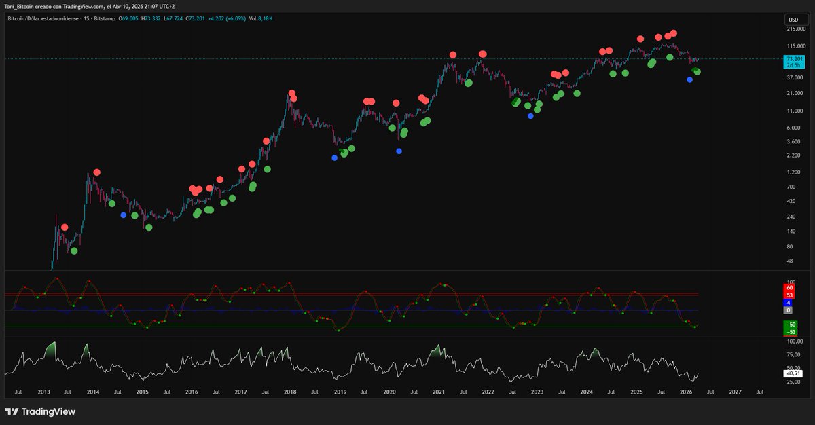Click the 2027 label on the time axis
Screen dimensions: 815x425
pyautogui.click(x=735, y=392)
